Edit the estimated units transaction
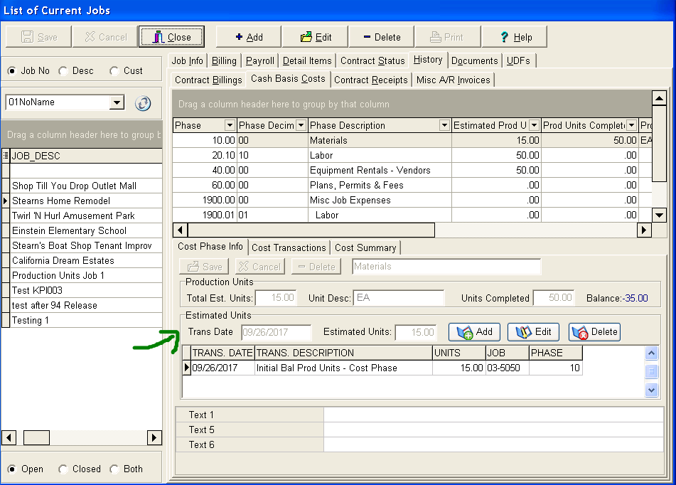Screen dimensions: 676x485 click(534, 332)
